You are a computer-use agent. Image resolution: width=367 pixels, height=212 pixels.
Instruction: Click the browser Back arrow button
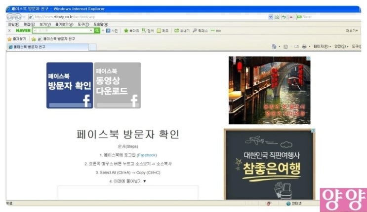(10, 17)
